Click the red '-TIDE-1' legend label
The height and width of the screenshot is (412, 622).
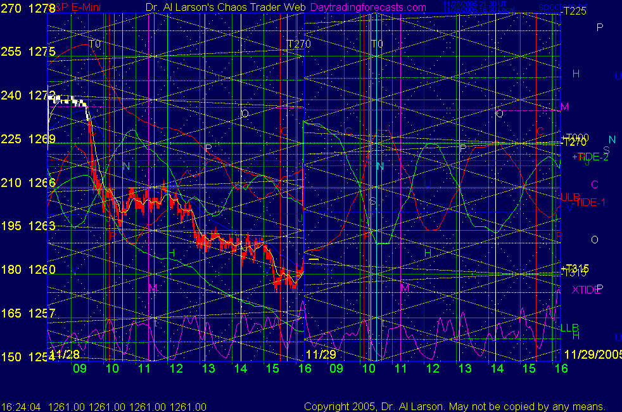[588, 203]
